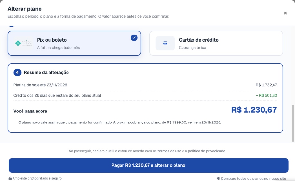Click 'A fatura chega todo mês' text
The height and width of the screenshot is (181, 295).
click(x=58, y=48)
